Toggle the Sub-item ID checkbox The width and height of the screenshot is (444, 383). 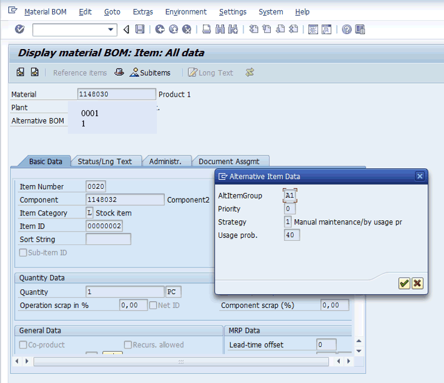[24, 252]
